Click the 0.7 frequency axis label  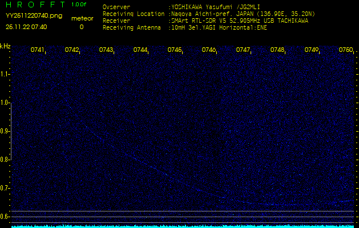(5, 188)
